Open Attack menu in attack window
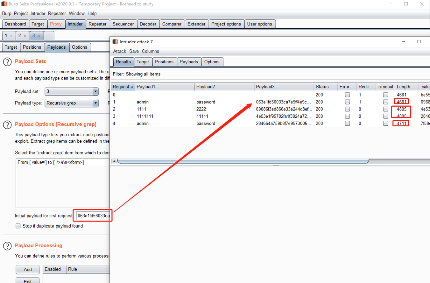Screen dimensions: 430x283 tap(120, 51)
